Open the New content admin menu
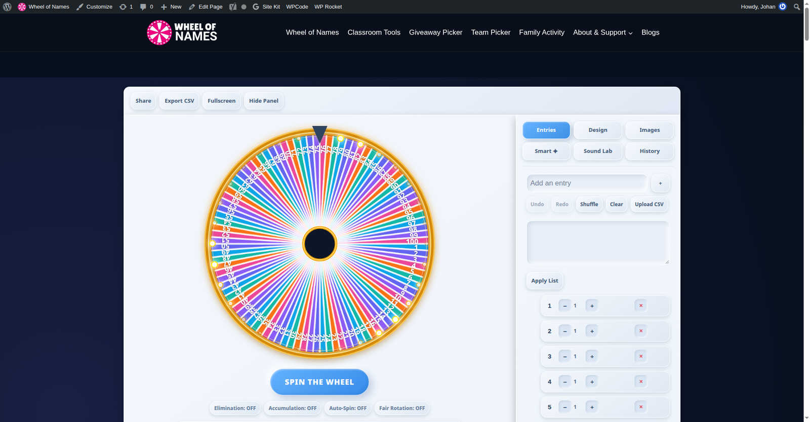Image resolution: width=810 pixels, height=422 pixels. [x=171, y=7]
